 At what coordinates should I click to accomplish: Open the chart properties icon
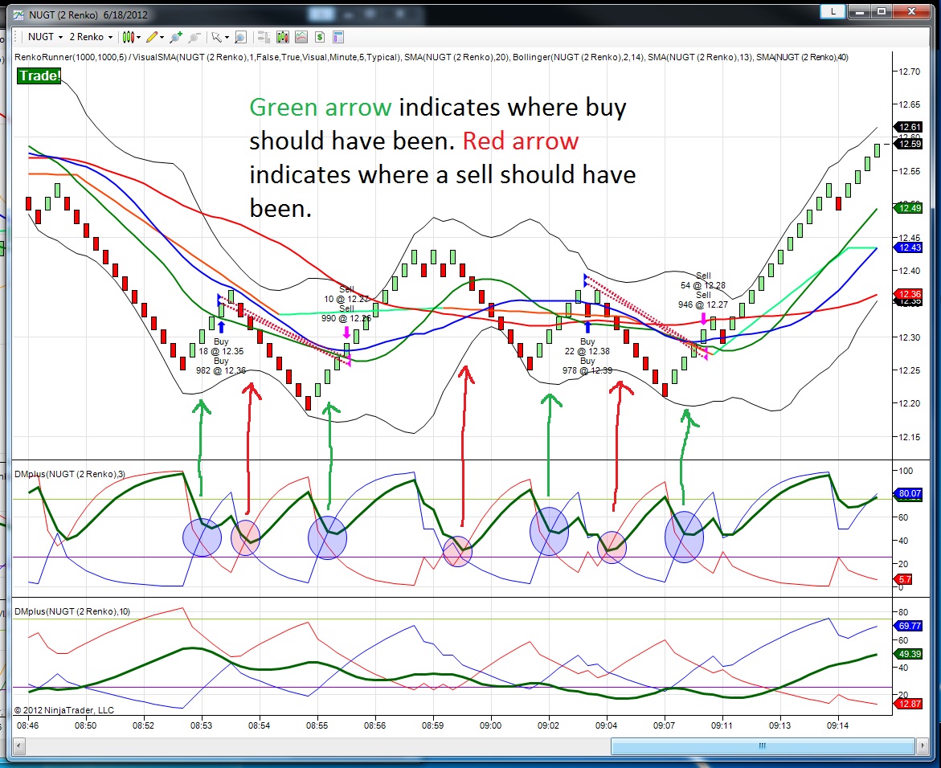(338, 37)
